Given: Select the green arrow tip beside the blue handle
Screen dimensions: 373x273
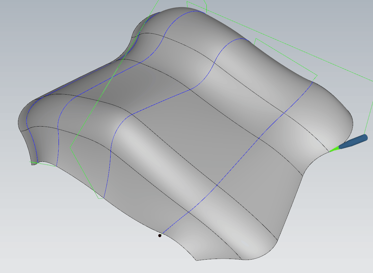Looking at the screenshot, I should click(x=334, y=149).
